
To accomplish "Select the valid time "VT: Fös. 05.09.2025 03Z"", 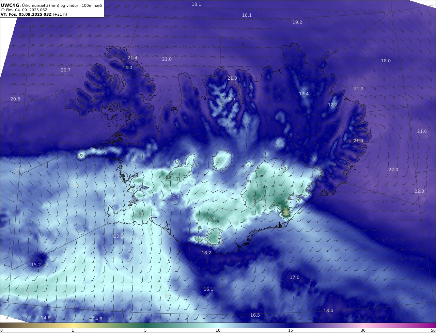I will click(x=26, y=15).
